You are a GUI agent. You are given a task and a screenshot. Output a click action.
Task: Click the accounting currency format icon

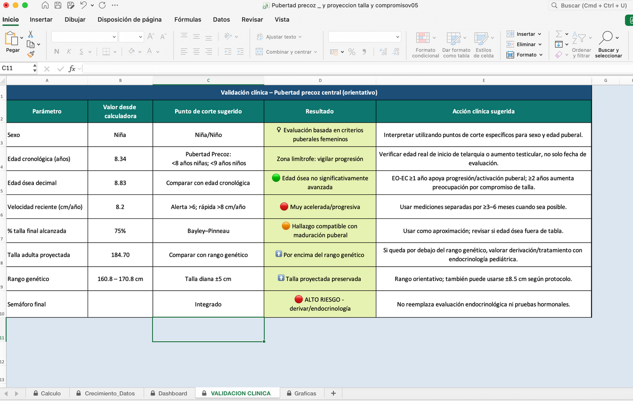click(334, 52)
